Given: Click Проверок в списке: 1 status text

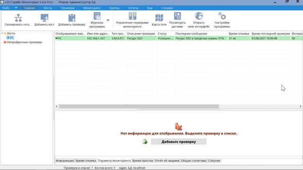Looking at the screenshot, I should point(79,168).
